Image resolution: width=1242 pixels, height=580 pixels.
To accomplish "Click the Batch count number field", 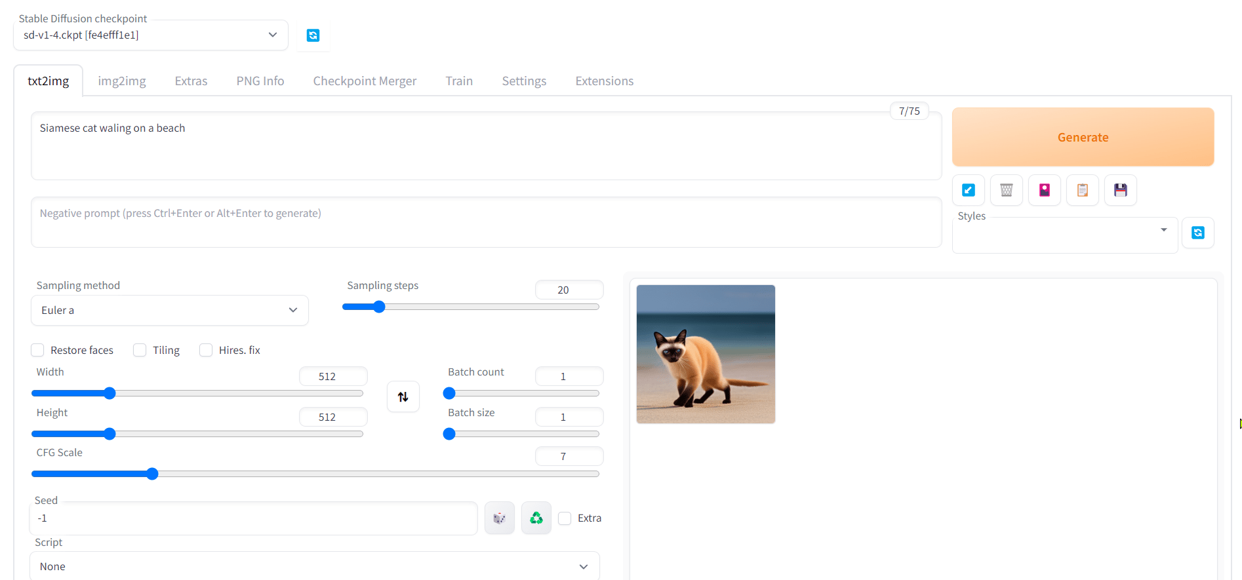I will click(x=569, y=376).
